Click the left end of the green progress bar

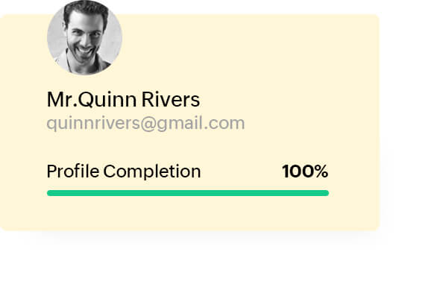pyautogui.click(x=50, y=193)
